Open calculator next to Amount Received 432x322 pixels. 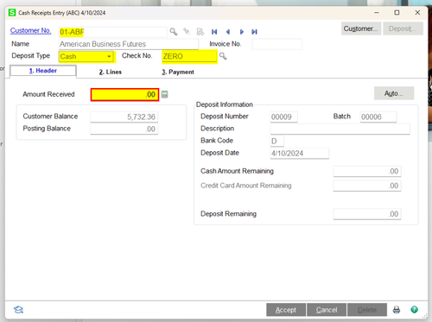[164, 94]
